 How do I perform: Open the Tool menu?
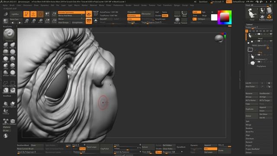pos(159,5)
